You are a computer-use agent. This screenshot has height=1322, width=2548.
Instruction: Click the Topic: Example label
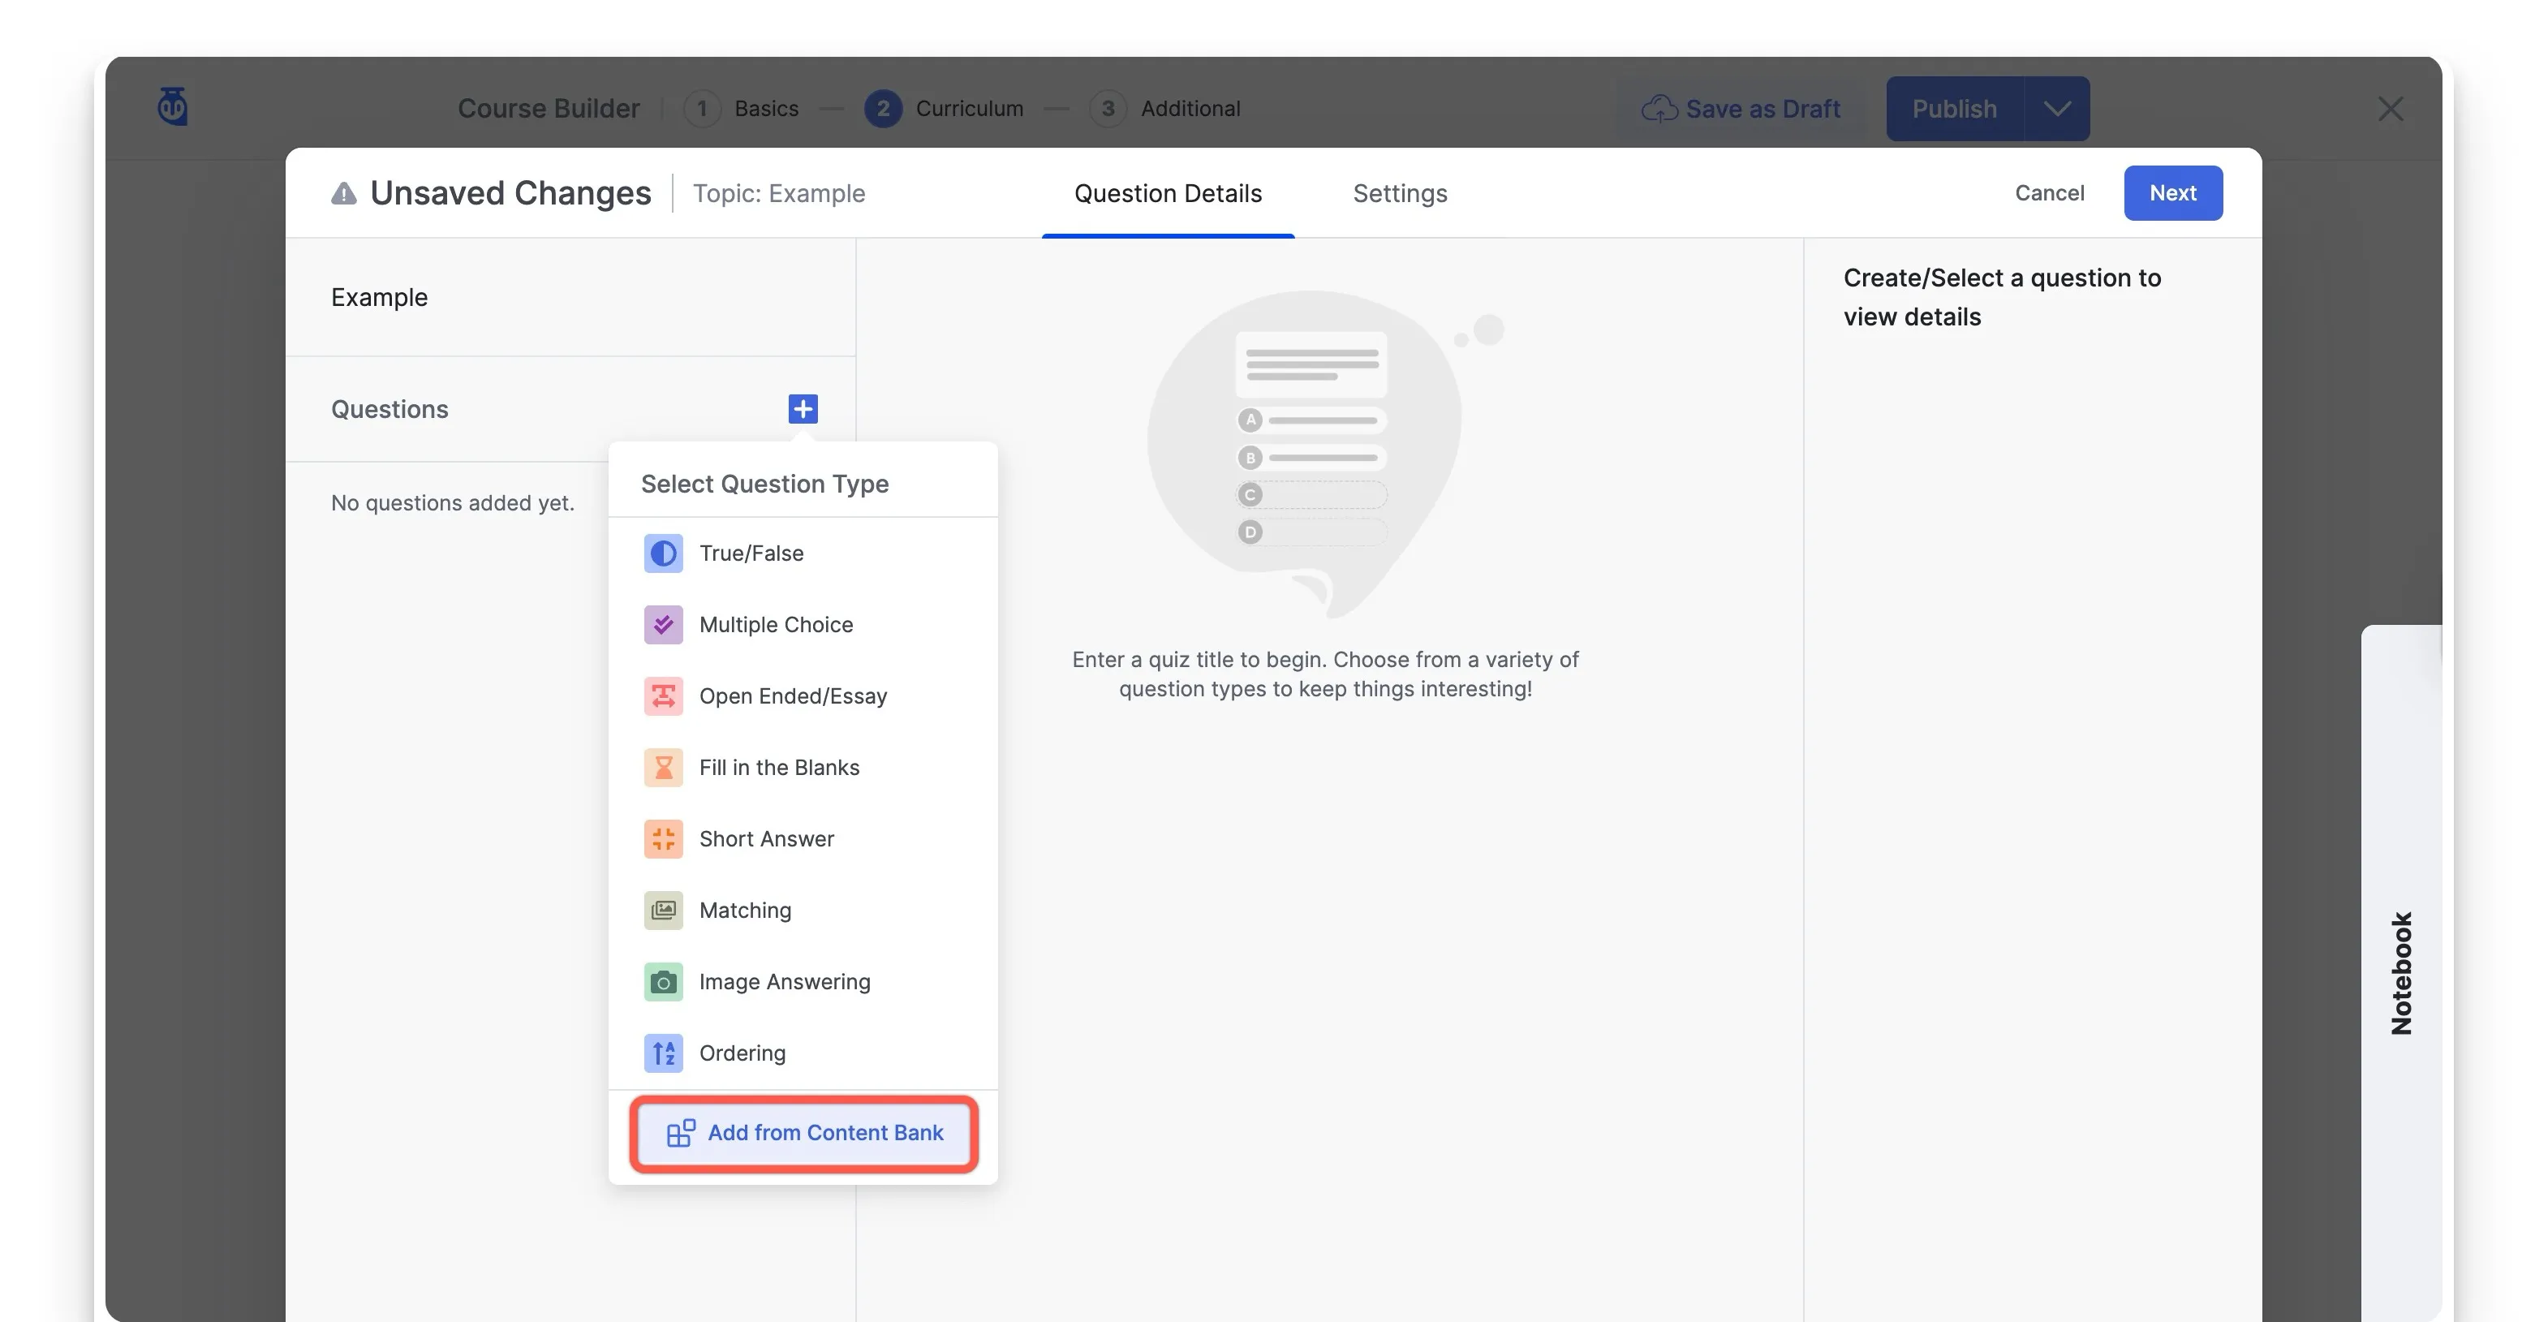778,193
